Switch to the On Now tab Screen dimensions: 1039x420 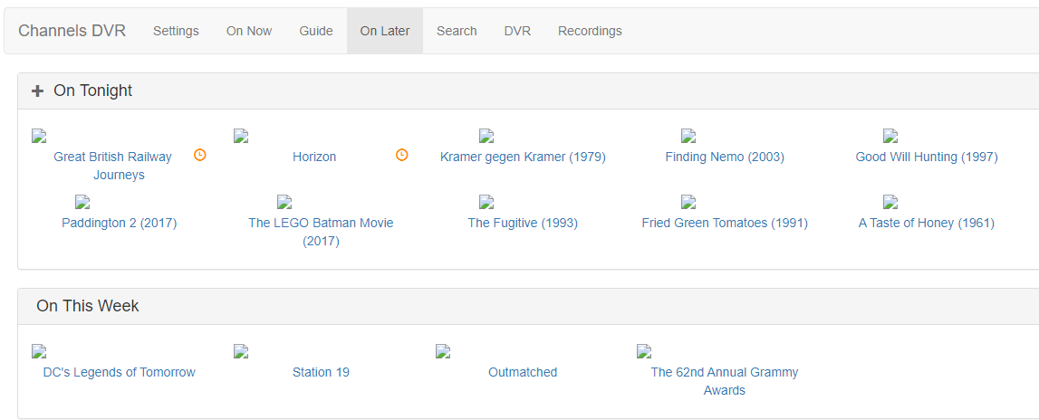click(x=249, y=31)
